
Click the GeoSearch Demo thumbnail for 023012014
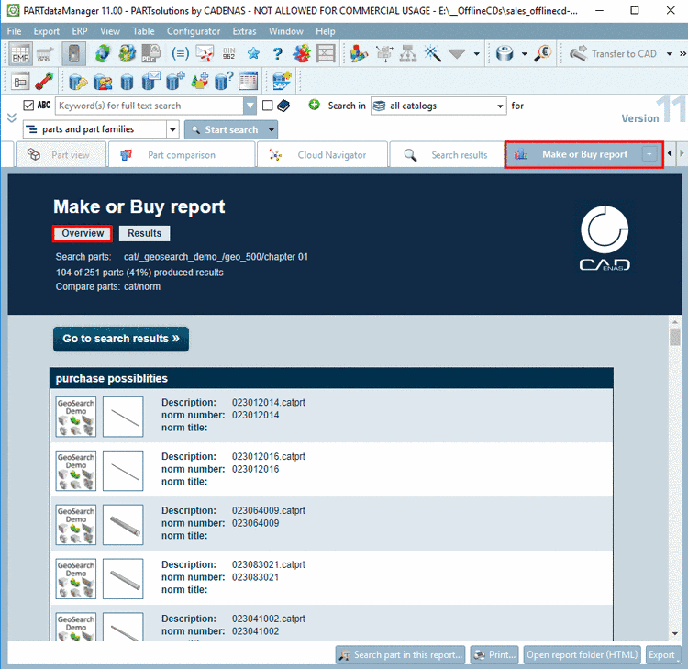pos(76,417)
